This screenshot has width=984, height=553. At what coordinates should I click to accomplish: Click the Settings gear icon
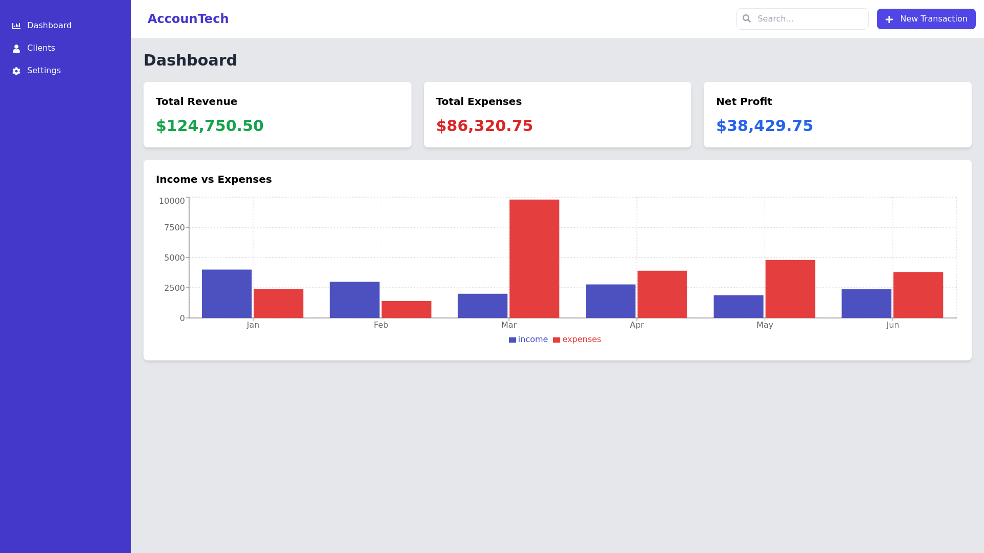[16, 71]
